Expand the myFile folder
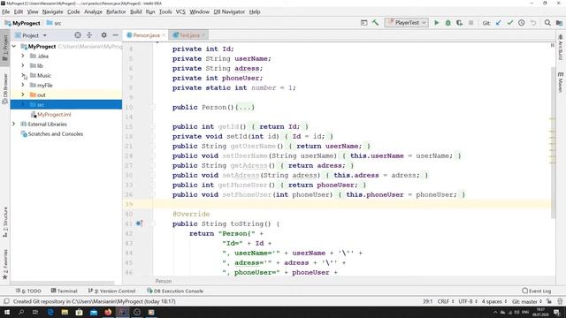566x318 pixels. [x=23, y=85]
